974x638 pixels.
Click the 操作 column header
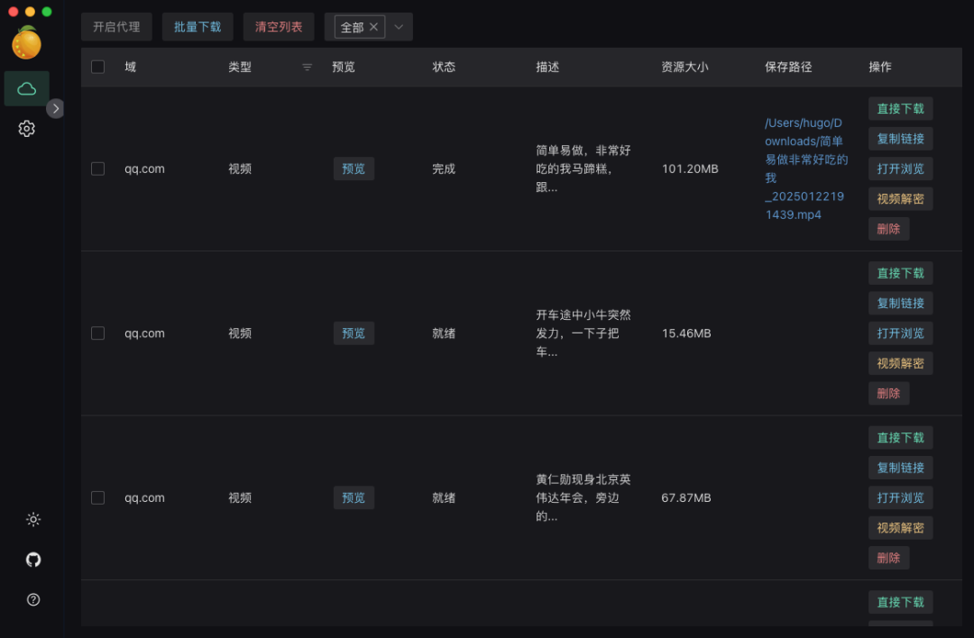click(x=880, y=67)
